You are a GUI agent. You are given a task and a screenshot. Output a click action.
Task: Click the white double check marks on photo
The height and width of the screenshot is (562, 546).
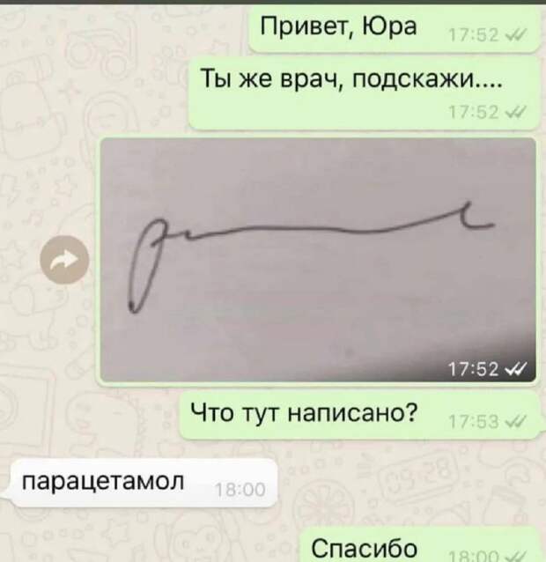pyautogui.click(x=516, y=368)
